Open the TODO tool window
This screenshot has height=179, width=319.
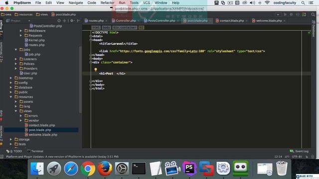click(x=14, y=151)
